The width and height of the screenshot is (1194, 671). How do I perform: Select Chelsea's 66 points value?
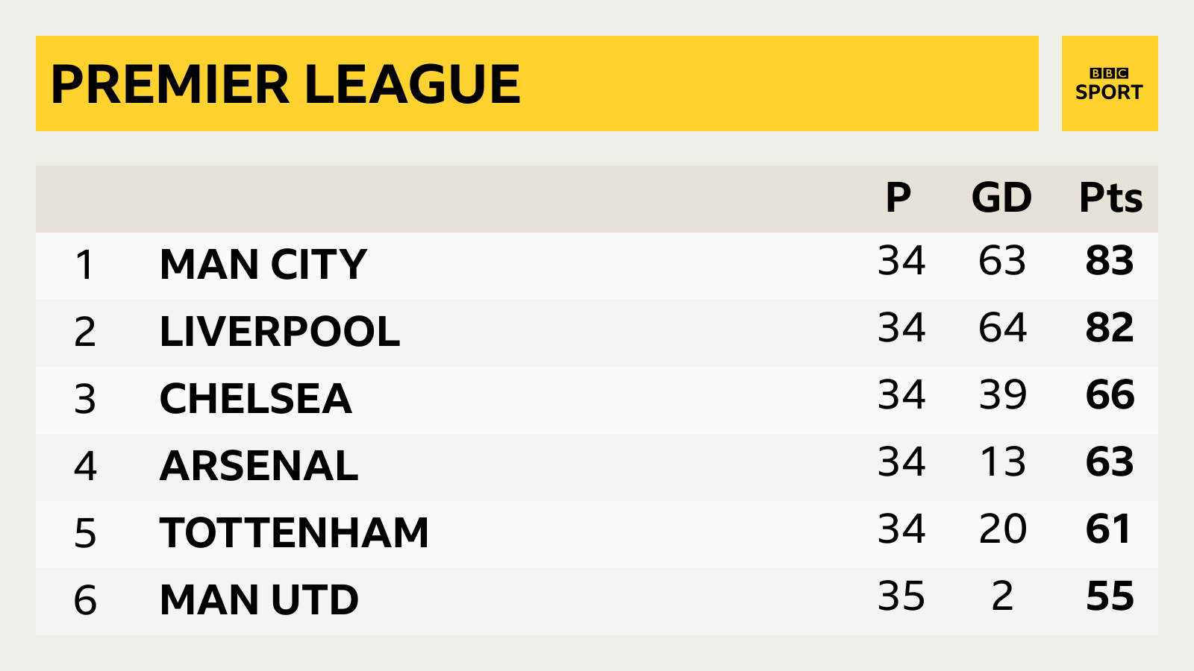pos(1110,395)
